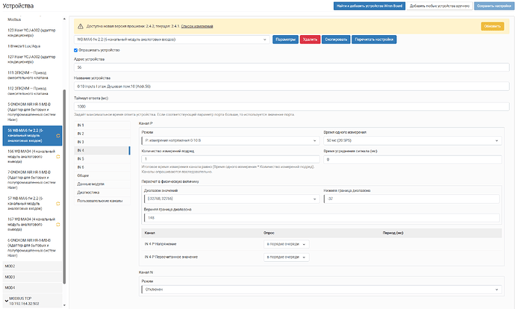Image resolution: width=515 pixels, height=309 pixels.
Task: Click the red 'Удалить' button
Action: (310, 40)
